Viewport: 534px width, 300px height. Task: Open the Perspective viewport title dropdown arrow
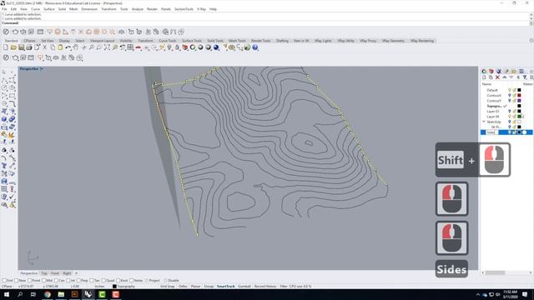41,69
